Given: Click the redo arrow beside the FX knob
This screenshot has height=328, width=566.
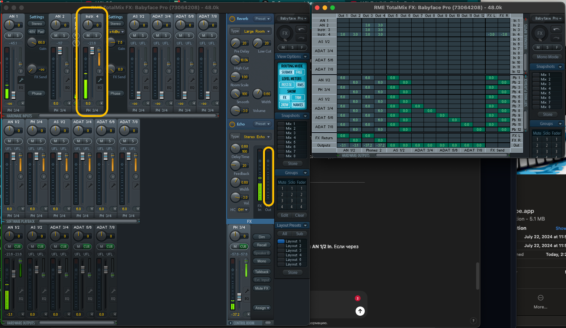Looking at the screenshot, I should 301,38.
